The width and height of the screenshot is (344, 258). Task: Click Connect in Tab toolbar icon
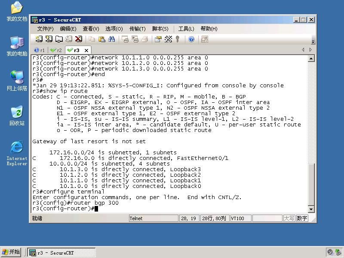(59, 39)
